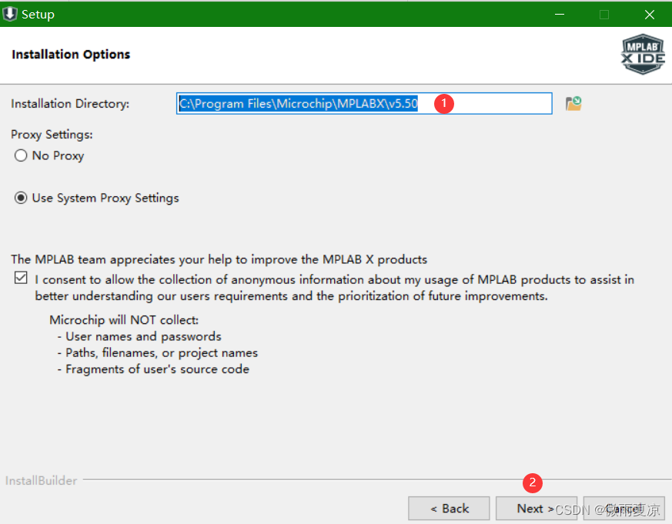Click the 'Proxy Settings:' label
The image size is (672, 524).
point(52,135)
